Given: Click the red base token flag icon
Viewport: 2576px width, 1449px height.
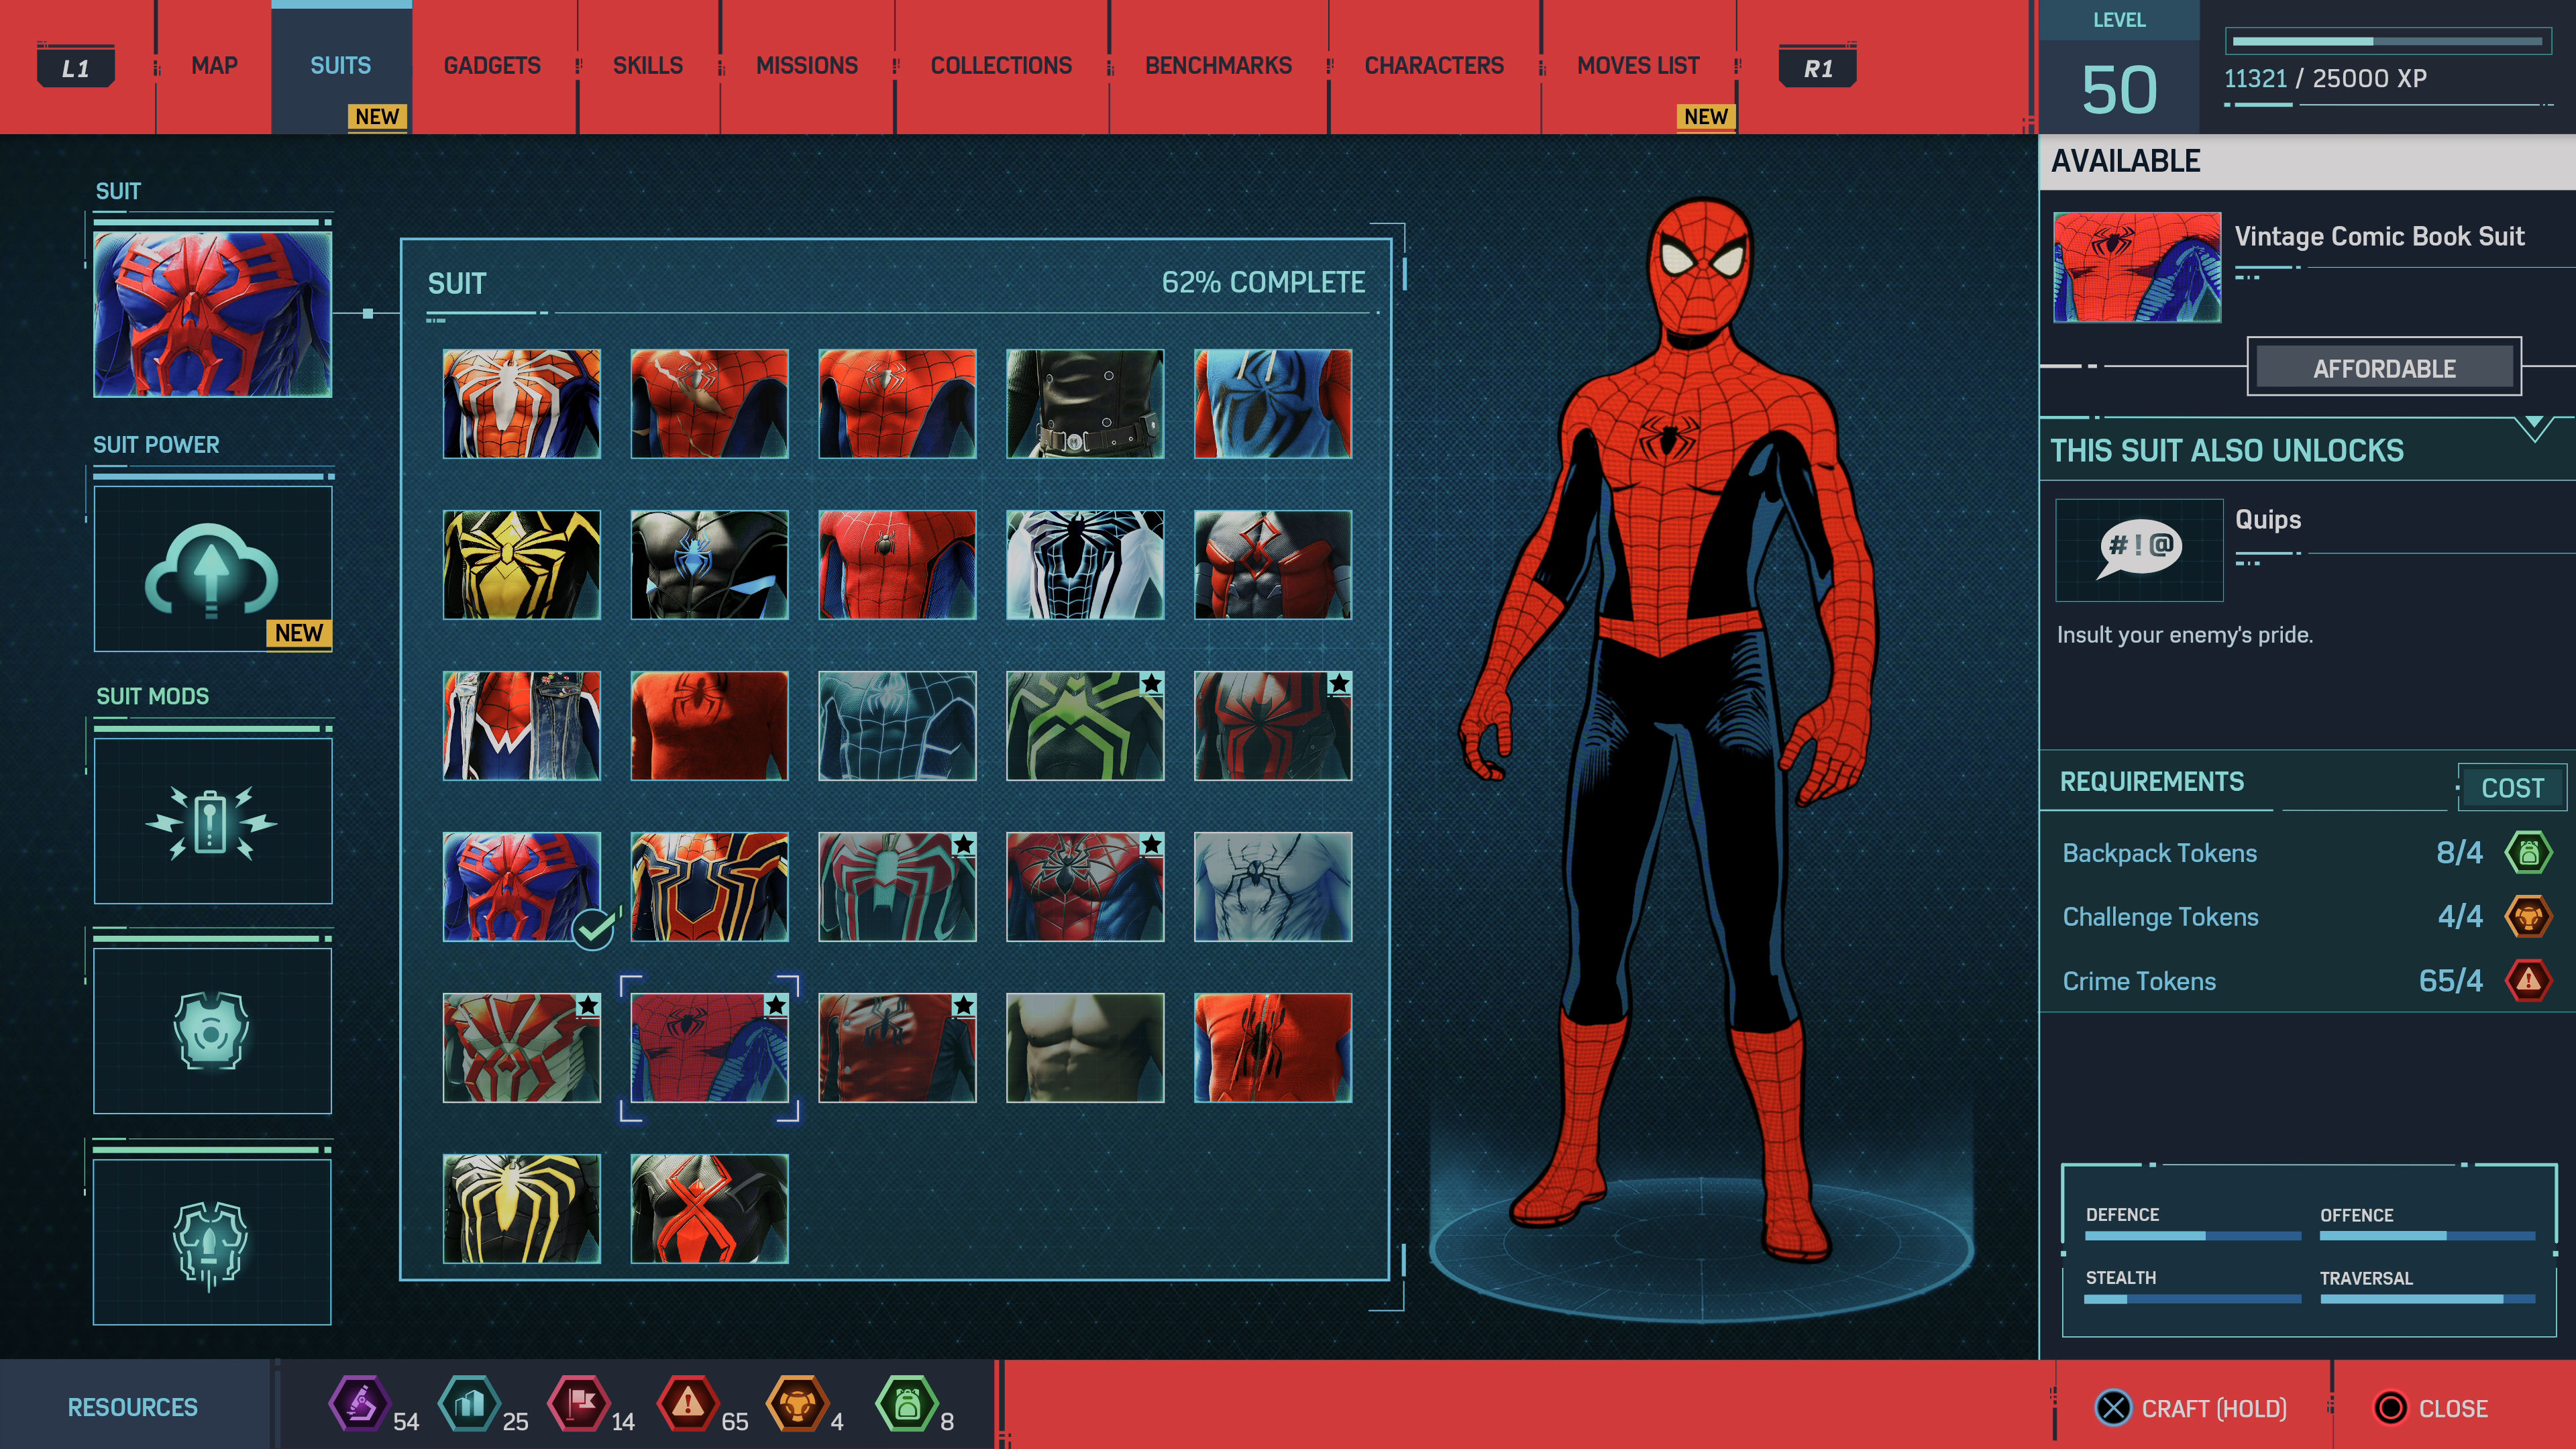Looking at the screenshot, I should 579,1403.
